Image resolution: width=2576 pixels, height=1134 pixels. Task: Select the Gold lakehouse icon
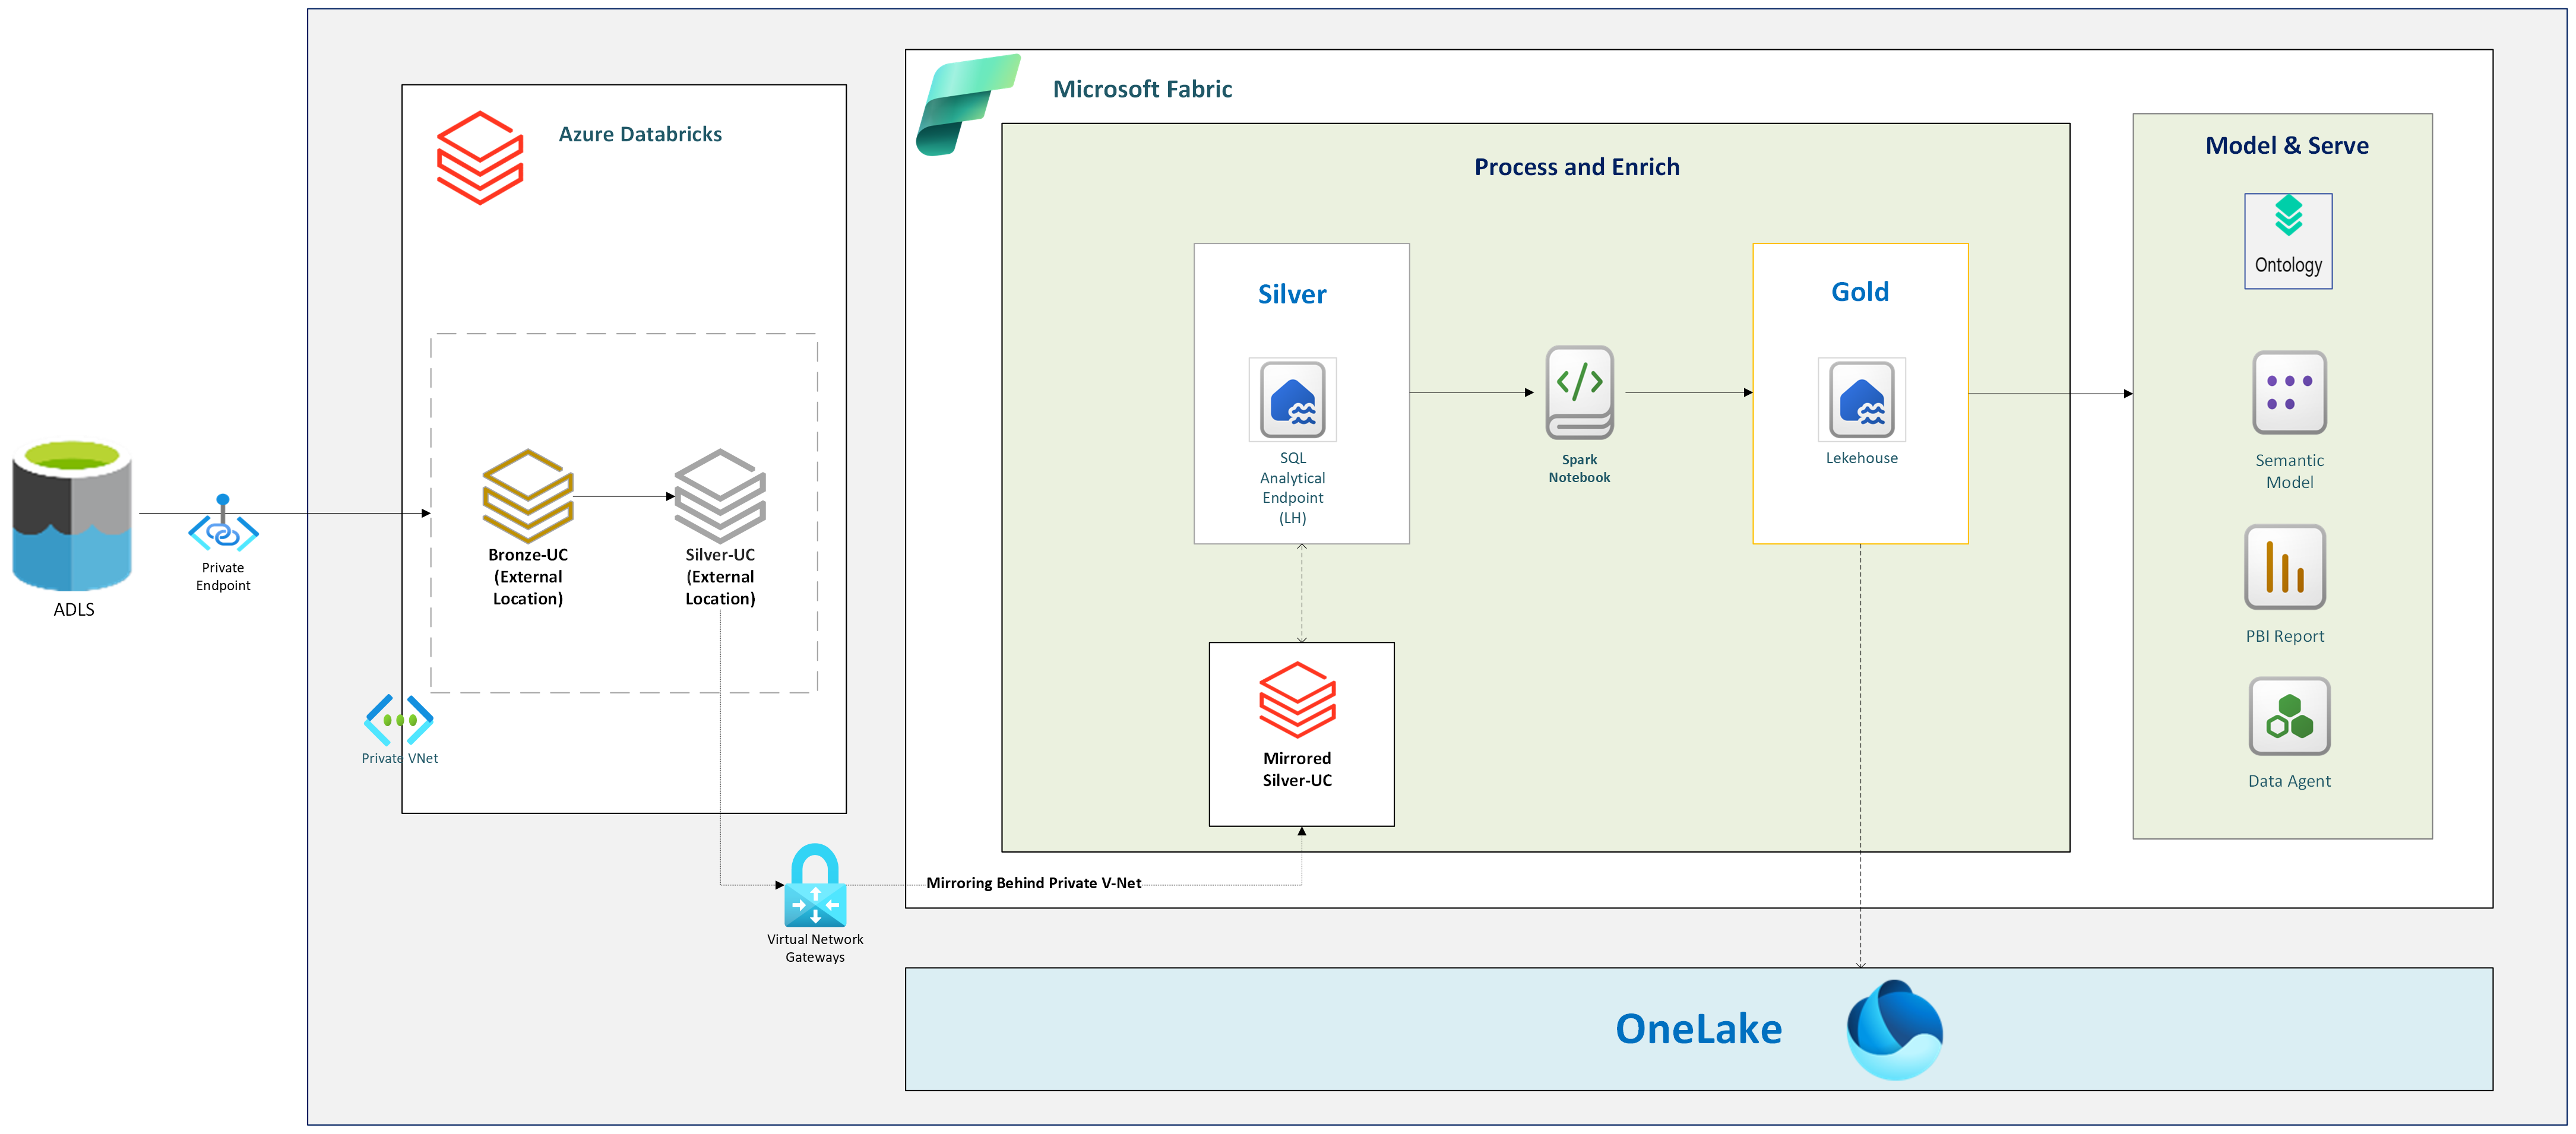1862,400
